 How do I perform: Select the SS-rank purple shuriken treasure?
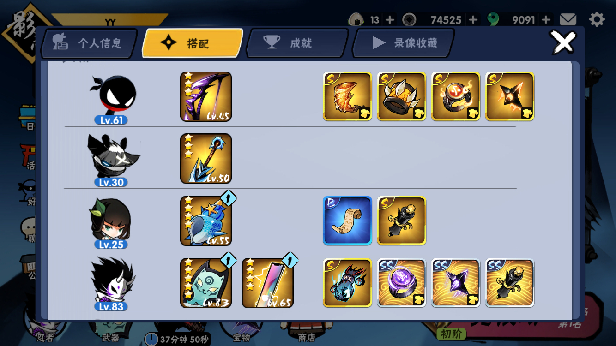(x=456, y=283)
